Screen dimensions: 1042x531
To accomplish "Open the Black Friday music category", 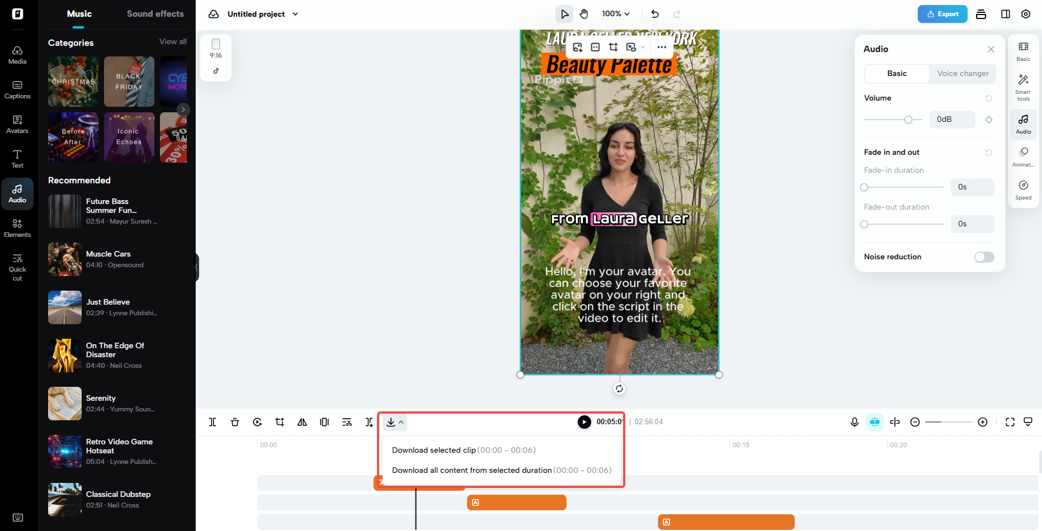I will (x=129, y=82).
